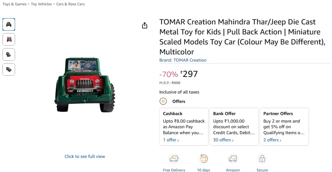
Task: Select the second red jeep thumbnail
Action: point(9,39)
